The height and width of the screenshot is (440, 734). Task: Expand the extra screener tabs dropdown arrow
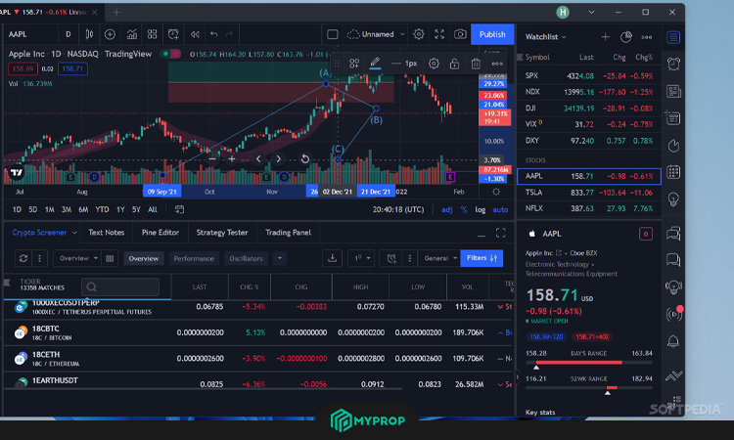(280, 258)
